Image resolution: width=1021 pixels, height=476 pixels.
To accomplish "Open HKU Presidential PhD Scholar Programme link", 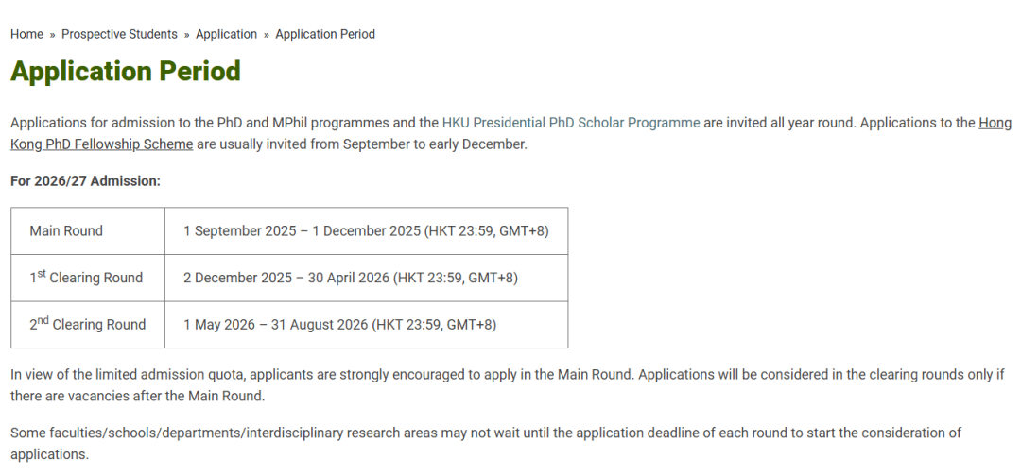I will point(571,123).
